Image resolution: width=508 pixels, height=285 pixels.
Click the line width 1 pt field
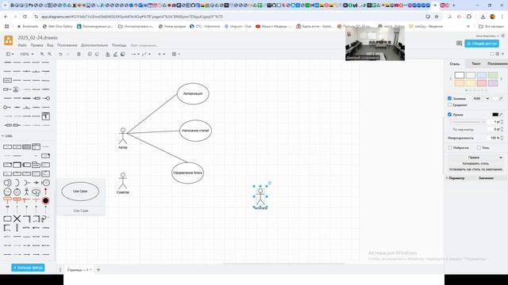[494, 122]
